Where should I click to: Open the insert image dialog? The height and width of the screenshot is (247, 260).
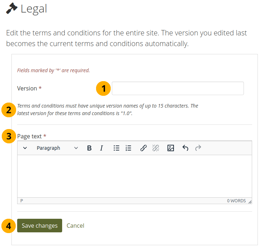point(171,148)
